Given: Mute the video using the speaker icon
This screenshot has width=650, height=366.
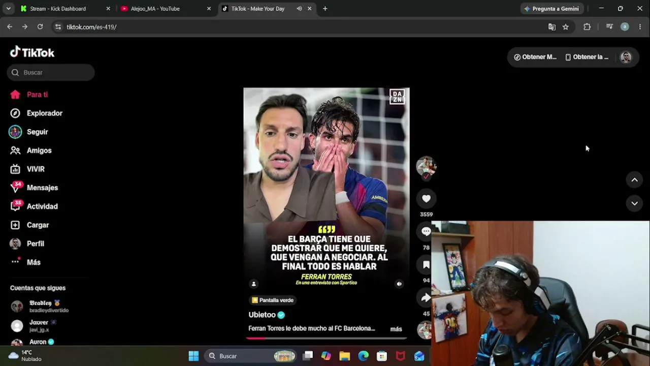Looking at the screenshot, I should pyautogui.click(x=399, y=284).
